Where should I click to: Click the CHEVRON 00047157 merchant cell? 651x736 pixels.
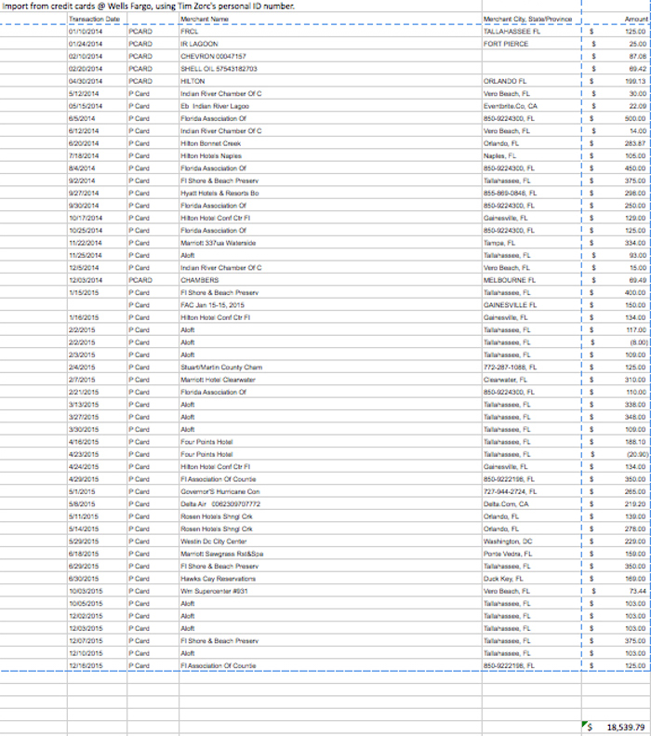pos(213,57)
